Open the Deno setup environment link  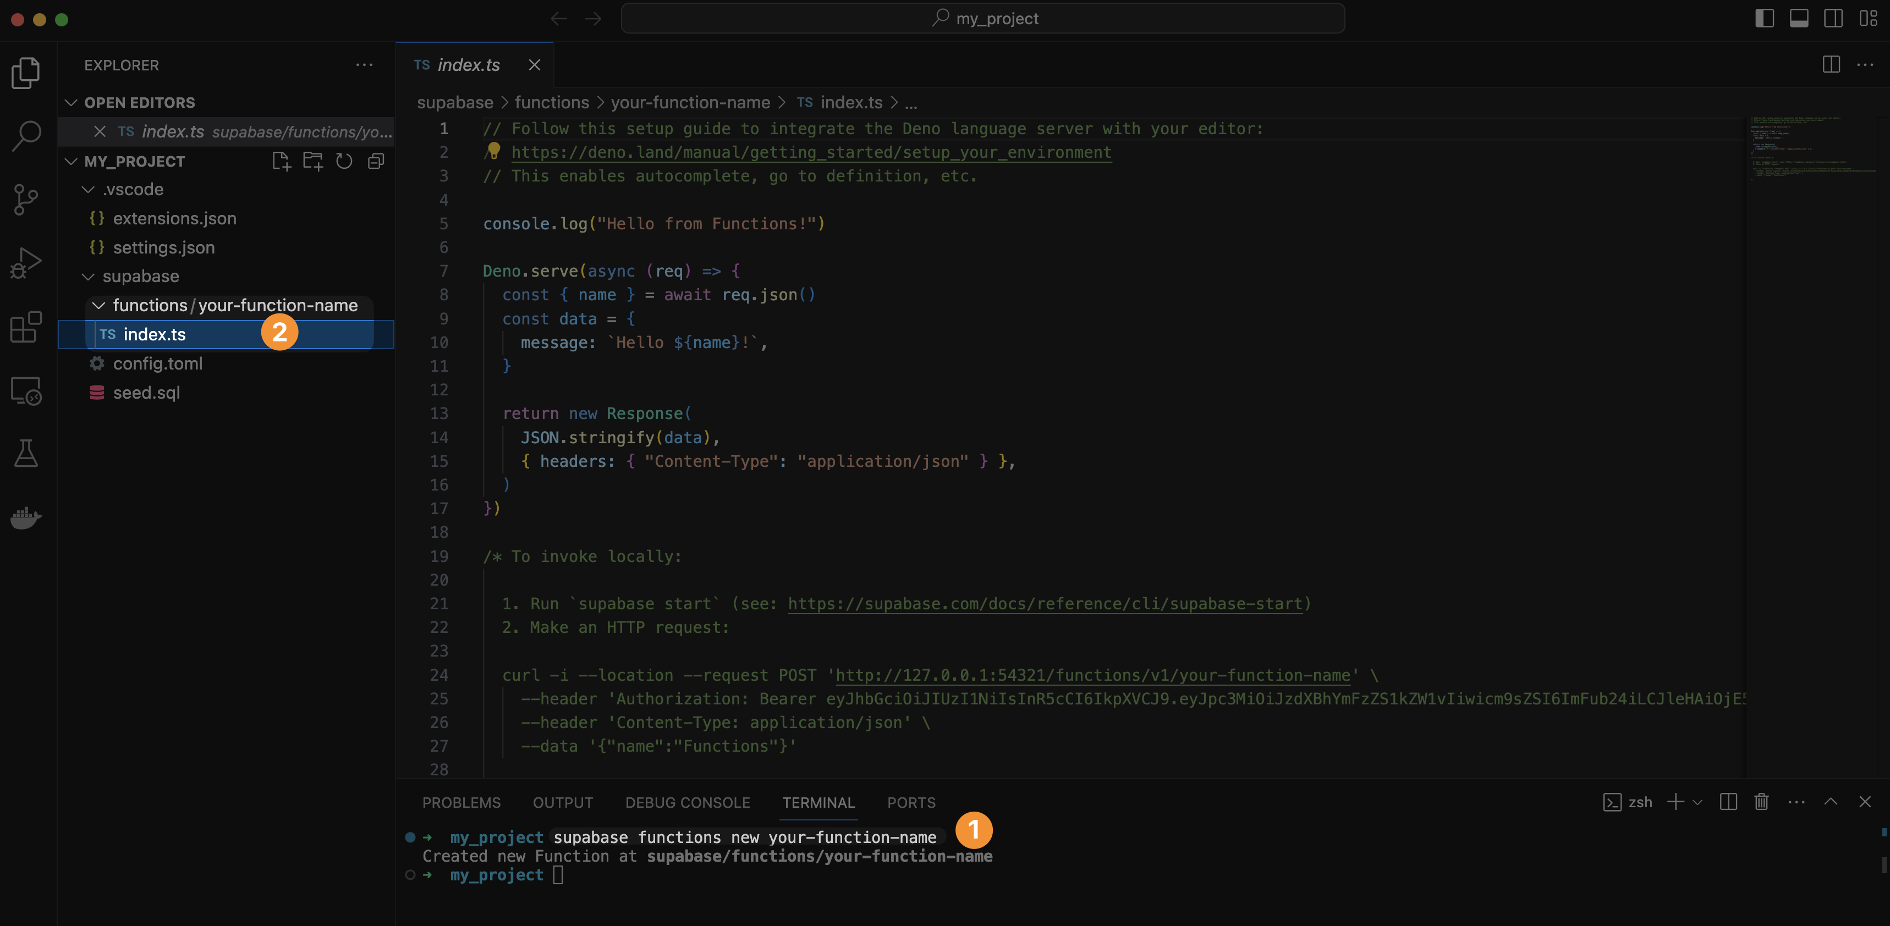811,152
